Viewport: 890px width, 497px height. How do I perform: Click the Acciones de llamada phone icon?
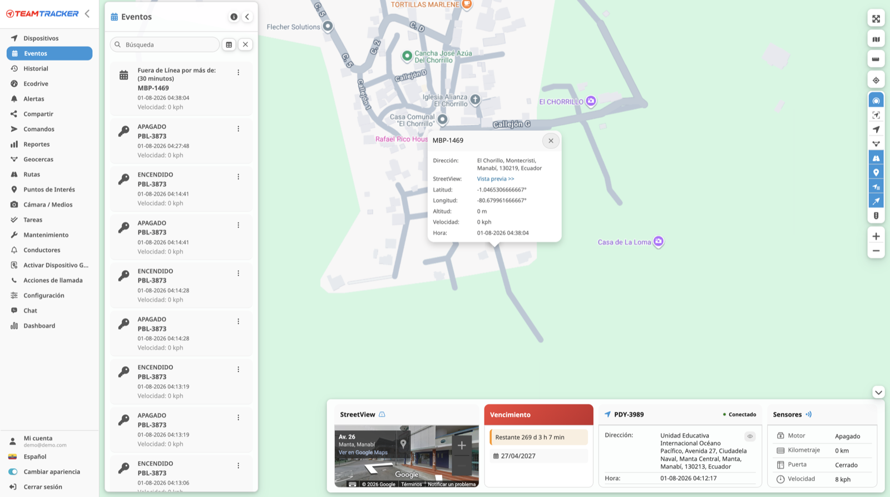click(x=14, y=280)
